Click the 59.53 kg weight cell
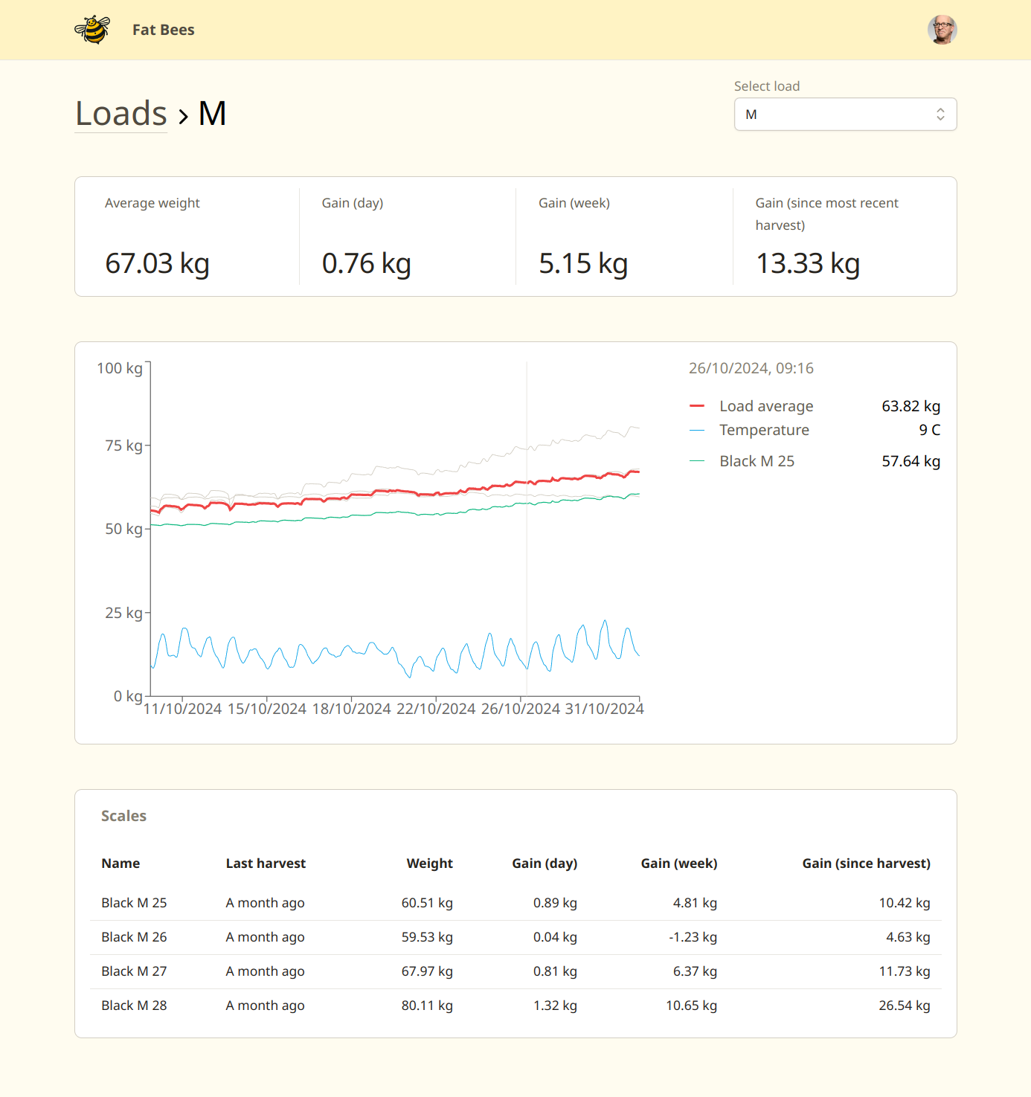The image size is (1031, 1097). [x=427, y=937]
